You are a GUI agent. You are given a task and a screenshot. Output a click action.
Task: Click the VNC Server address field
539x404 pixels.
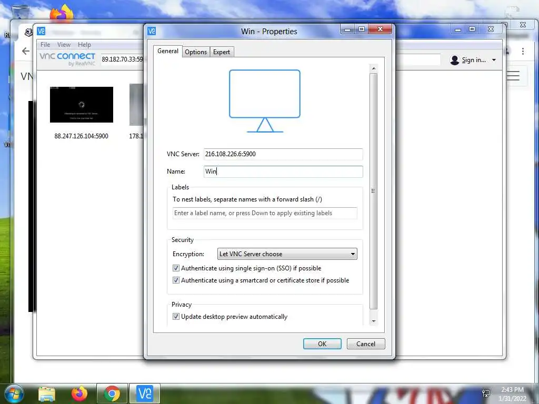(283, 154)
